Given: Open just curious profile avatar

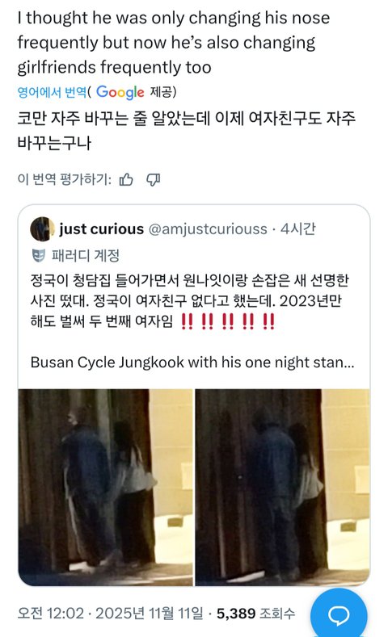Looking at the screenshot, I should coord(42,229).
